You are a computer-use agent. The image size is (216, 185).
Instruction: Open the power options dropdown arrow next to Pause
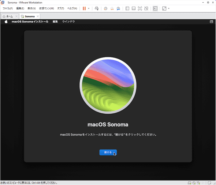pyautogui.click(x=89, y=8)
